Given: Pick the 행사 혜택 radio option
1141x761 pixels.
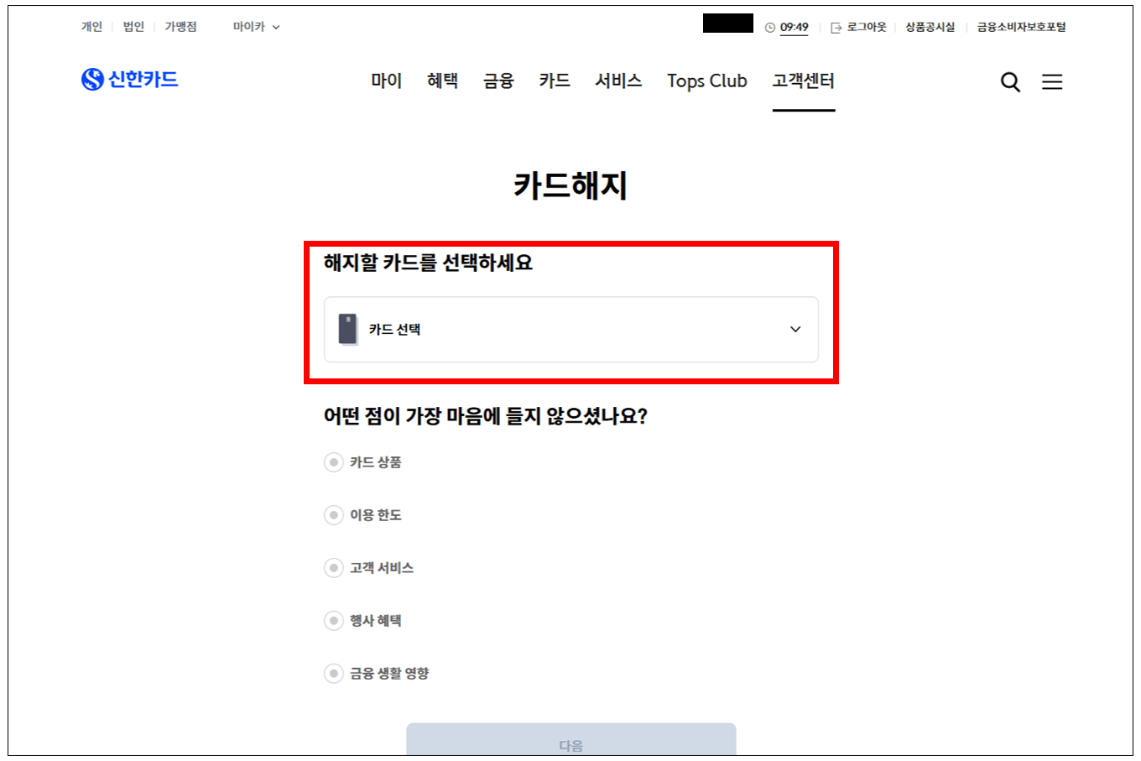Looking at the screenshot, I should (x=334, y=621).
